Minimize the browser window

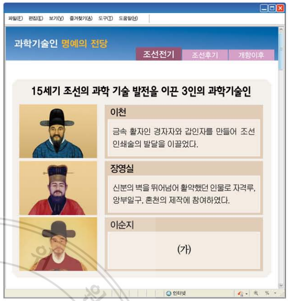pos(264,8)
